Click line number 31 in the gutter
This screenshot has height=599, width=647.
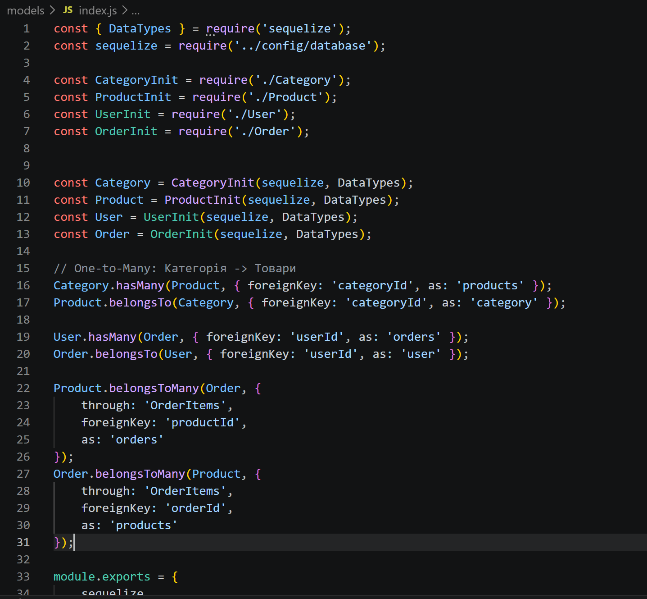click(x=23, y=542)
